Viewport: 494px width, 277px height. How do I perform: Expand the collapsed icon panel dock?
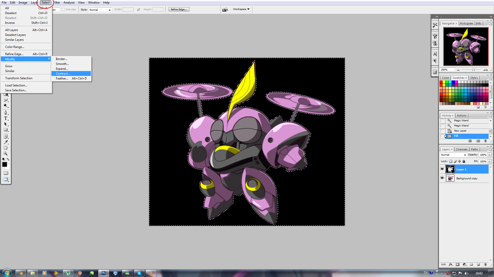pos(437,17)
